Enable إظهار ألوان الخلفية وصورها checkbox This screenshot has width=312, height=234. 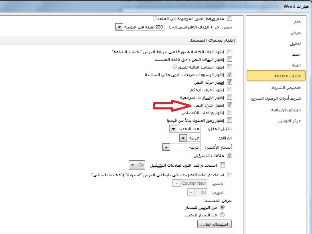(x=229, y=52)
